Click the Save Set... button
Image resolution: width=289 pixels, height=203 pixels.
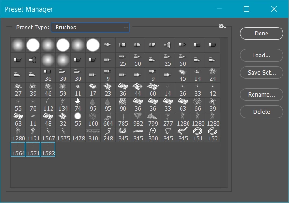pyautogui.click(x=261, y=73)
